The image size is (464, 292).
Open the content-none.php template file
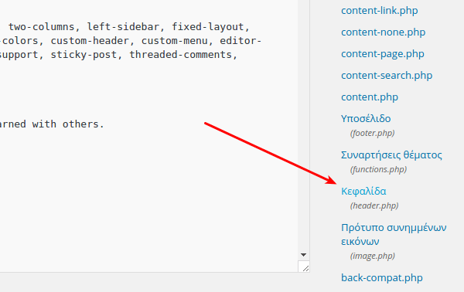point(384,32)
